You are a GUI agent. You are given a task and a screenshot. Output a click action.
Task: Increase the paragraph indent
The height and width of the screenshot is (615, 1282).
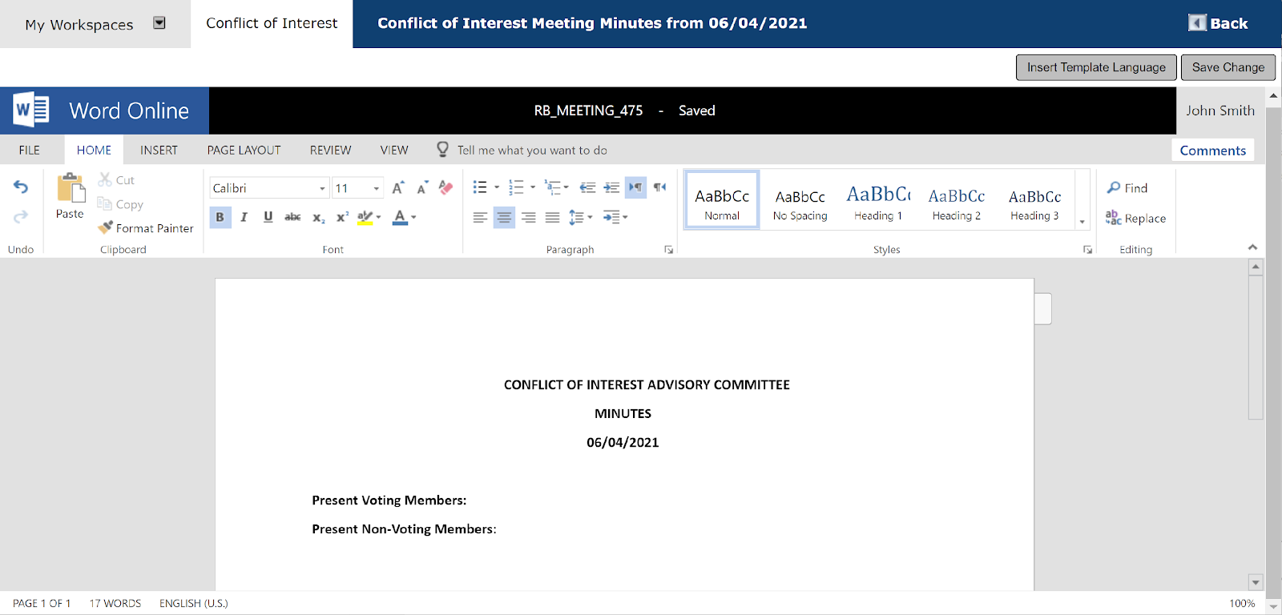pyautogui.click(x=611, y=187)
